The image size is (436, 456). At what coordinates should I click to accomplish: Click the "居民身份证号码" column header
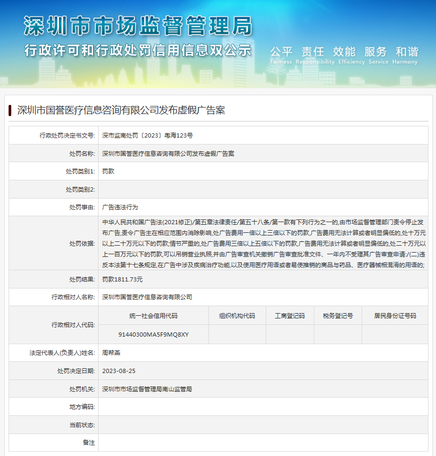click(x=395, y=316)
